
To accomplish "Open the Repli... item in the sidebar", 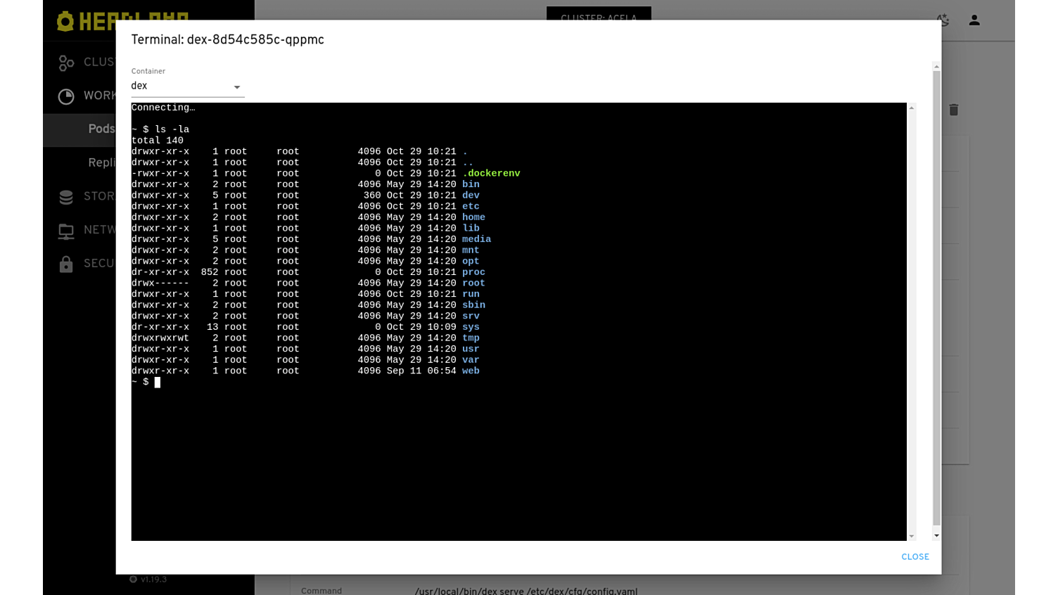I will point(101,162).
